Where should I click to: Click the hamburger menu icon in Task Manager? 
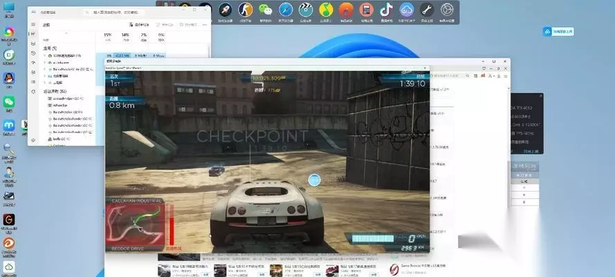tap(33, 25)
